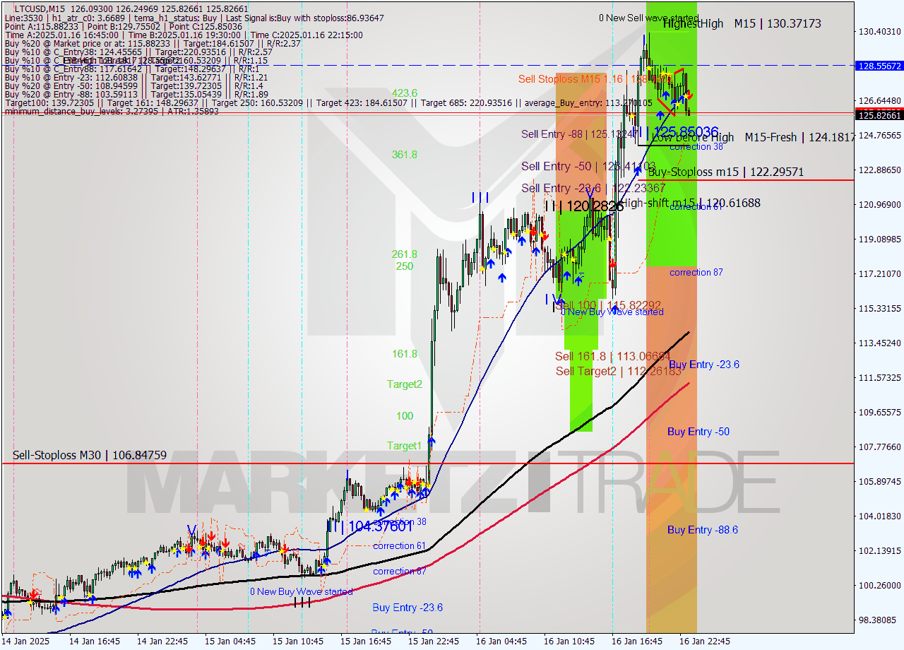This screenshot has height=650, width=904.
Task: Click the '15 Jan 22:45' time axis label
Action: [434, 642]
